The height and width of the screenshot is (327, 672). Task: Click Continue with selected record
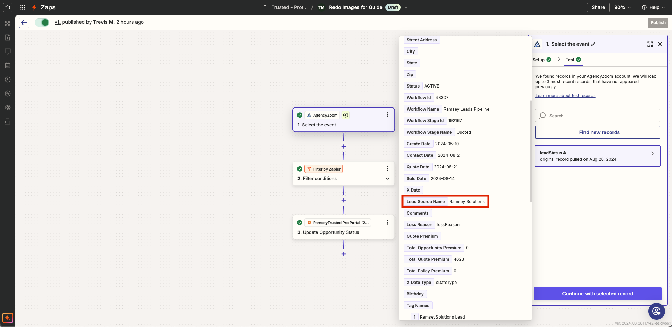click(597, 294)
